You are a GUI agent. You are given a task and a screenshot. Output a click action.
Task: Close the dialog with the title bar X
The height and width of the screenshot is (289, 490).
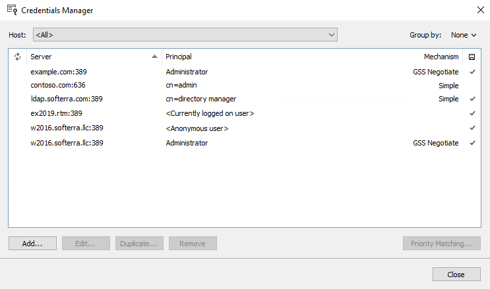(x=479, y=10)
